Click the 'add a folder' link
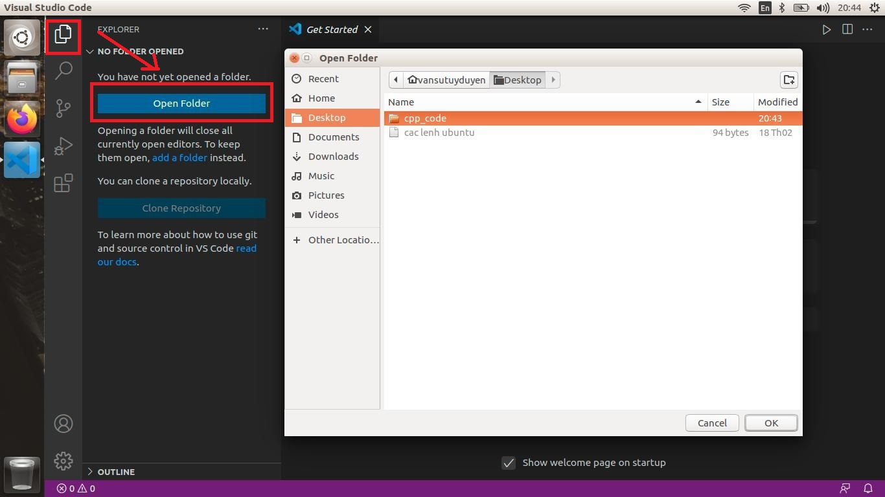The width and height of the screenshot is (885, 497). [x=179, y=157]
